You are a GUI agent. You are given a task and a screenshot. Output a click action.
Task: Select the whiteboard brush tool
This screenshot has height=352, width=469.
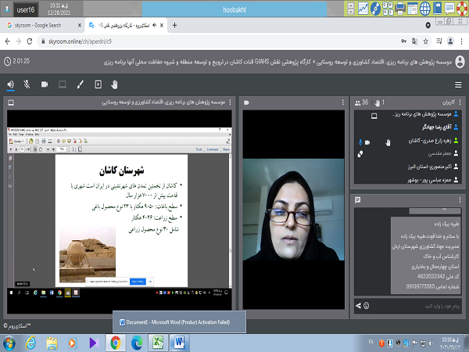(x=79, y=84)
